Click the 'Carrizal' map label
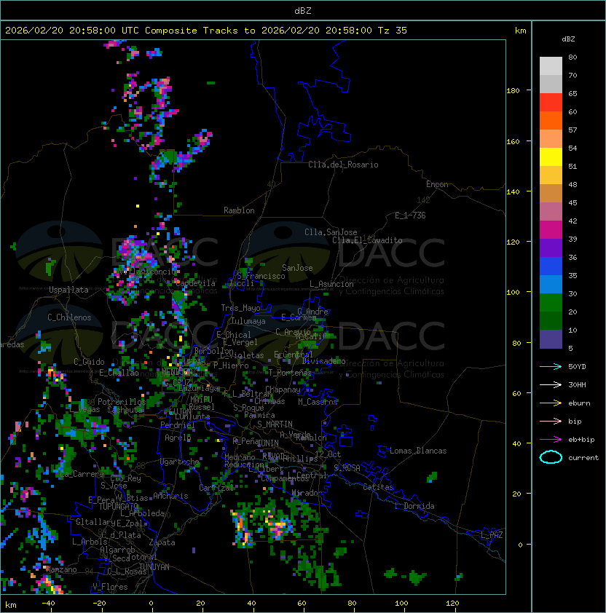Image resolution: width=606 pixels, height=613 pixels. pos(216,488)
